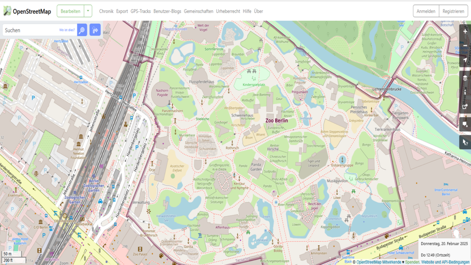Expand the Bearbeiten dropdown arrow
The width and height of the screenshot is (471, 265).
tap(88, 11)
